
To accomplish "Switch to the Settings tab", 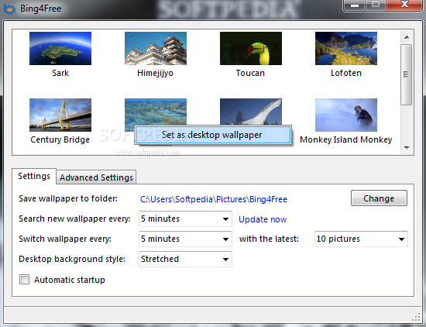I will click(34, 176).
